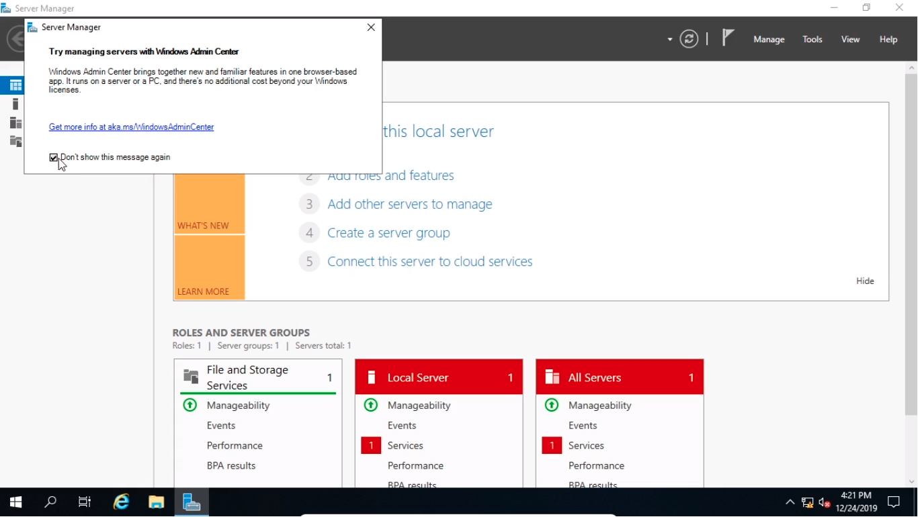Open the Tools menu

tap(812, 40)
